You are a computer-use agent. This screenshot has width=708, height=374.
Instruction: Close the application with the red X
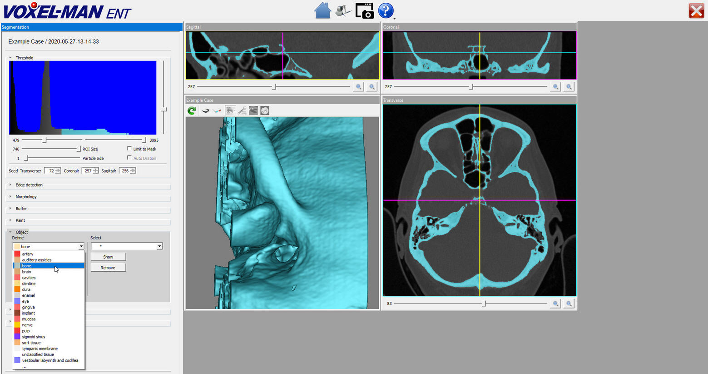tap(696, 10)
